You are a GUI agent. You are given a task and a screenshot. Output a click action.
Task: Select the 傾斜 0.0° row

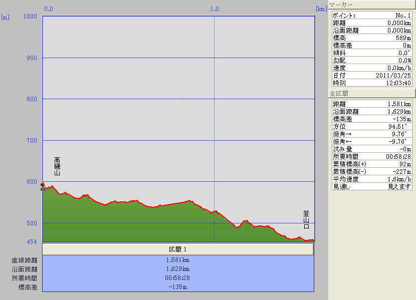click(x=372, y=53)
